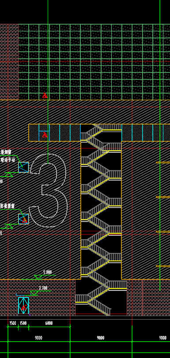
Task: Select the red triangle in the cyan-striped band
Action: click(45, 135)
